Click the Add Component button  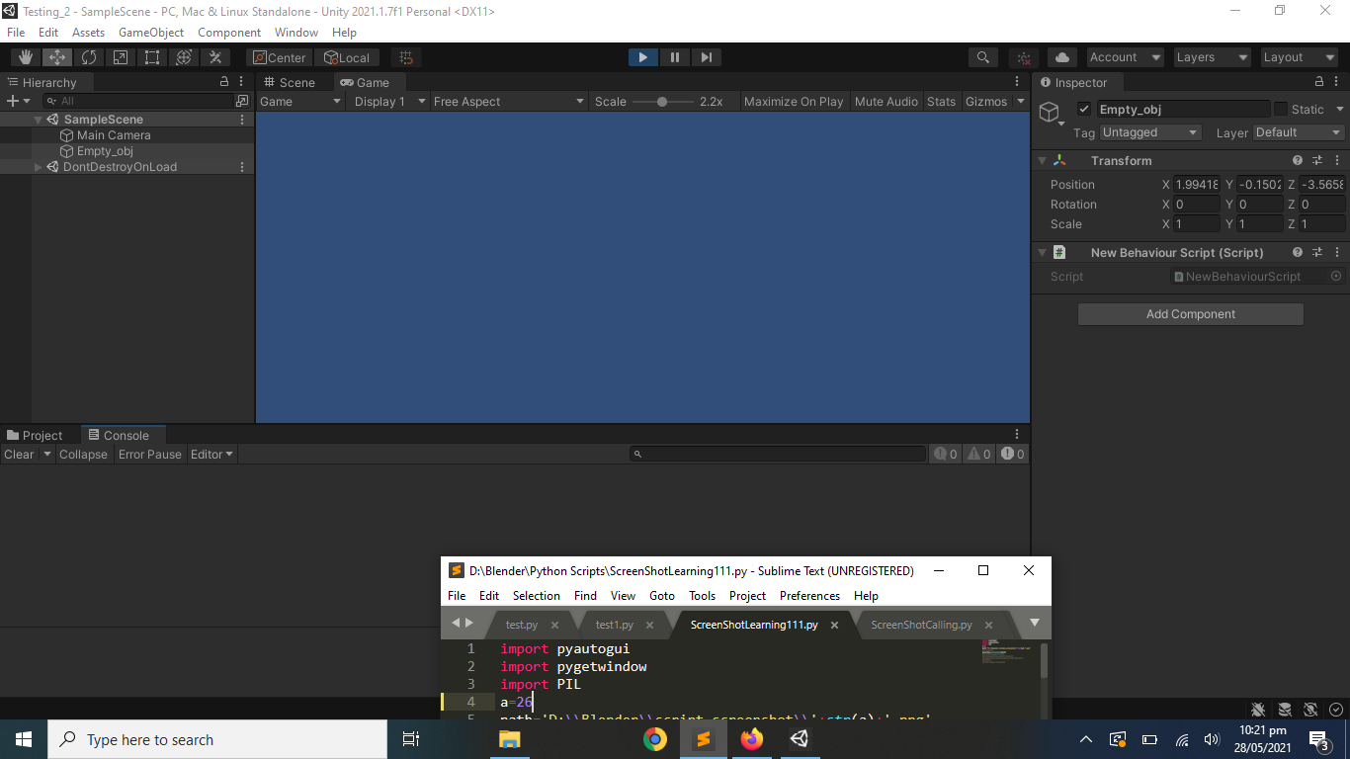click(1191, 314)
